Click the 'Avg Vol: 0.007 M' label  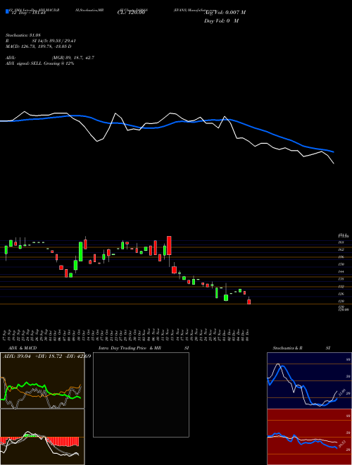225,13
